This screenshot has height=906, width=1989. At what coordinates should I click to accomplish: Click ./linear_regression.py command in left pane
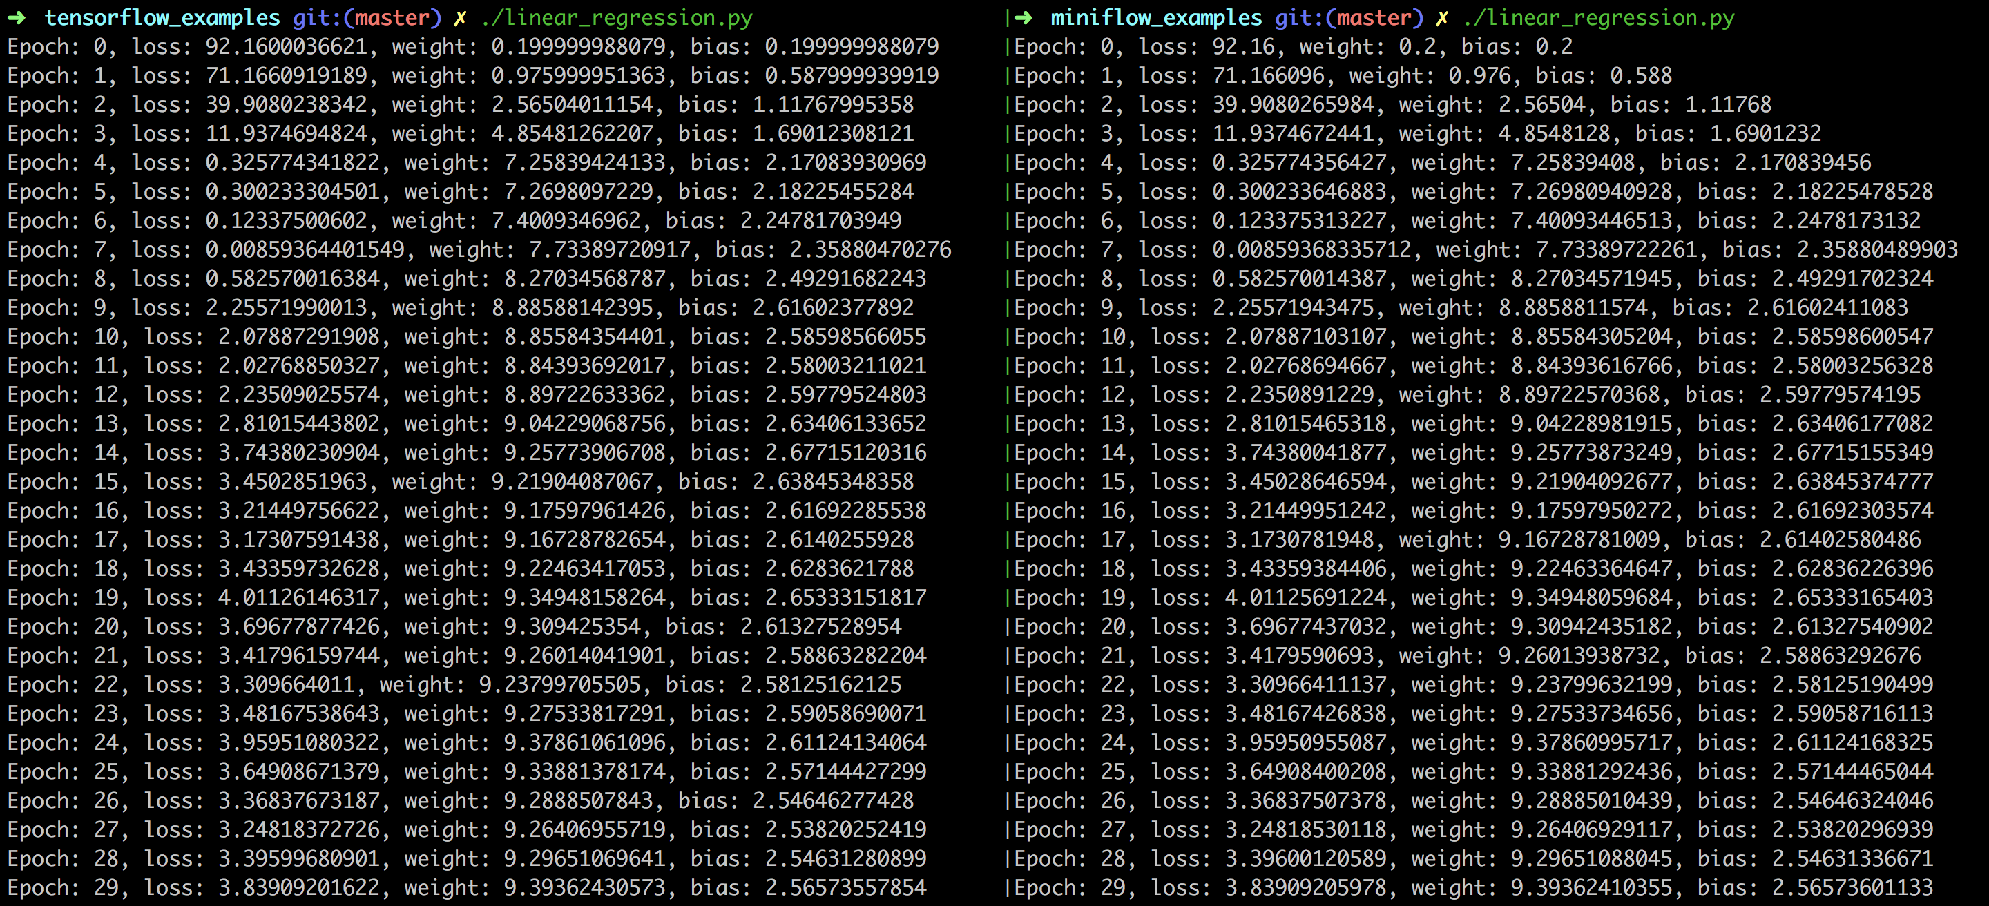(x=616, y=17)
